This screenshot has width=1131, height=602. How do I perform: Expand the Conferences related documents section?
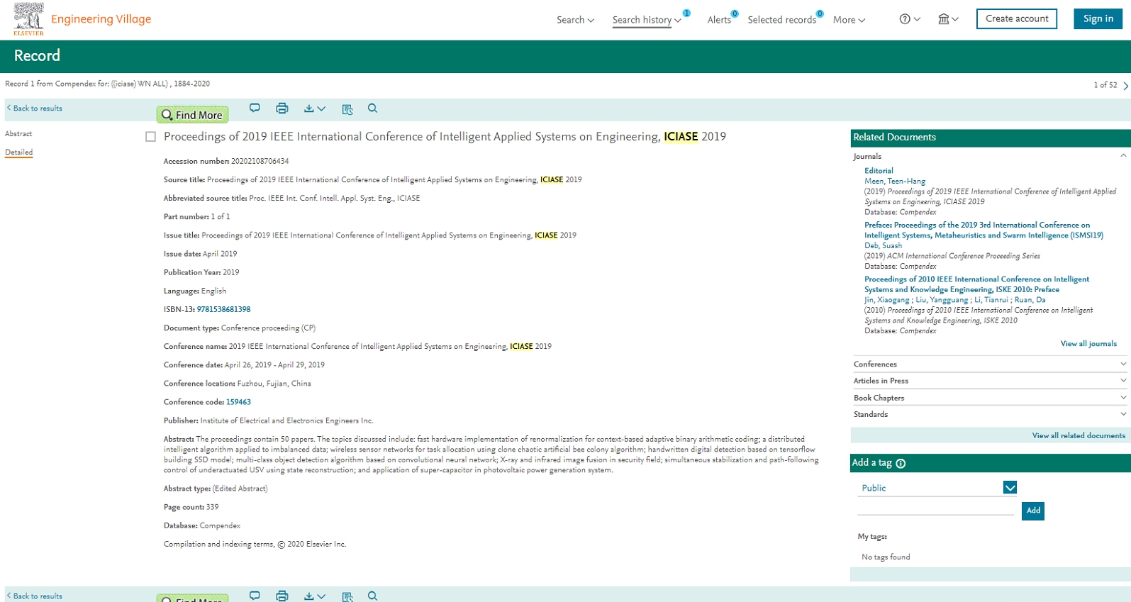tap(989, 364)
